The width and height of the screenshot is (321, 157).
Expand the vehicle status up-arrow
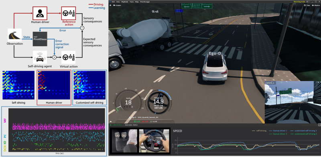(111, 122)
